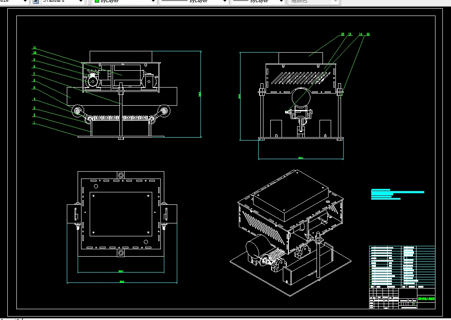
Task: Click the cyan technical notes text block
Action: coord(398,194)
